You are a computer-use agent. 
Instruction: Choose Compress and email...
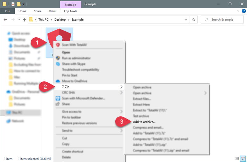(167, 127)
